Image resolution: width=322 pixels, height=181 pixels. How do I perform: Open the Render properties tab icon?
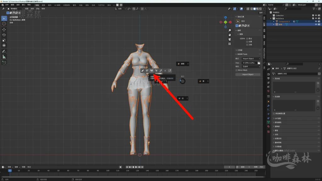(269, 74)
